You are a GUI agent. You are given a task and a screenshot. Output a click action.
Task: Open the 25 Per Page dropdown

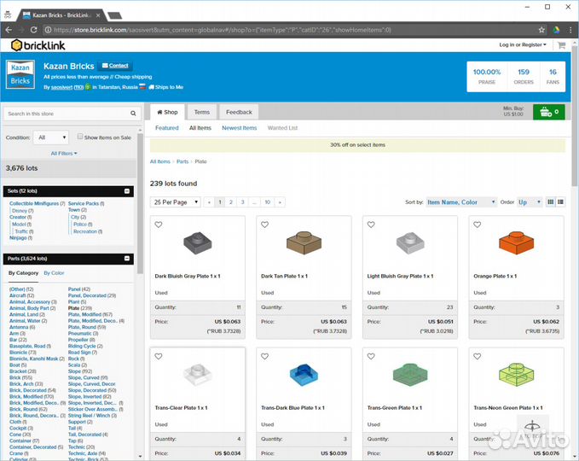click(x=174, y=202)
